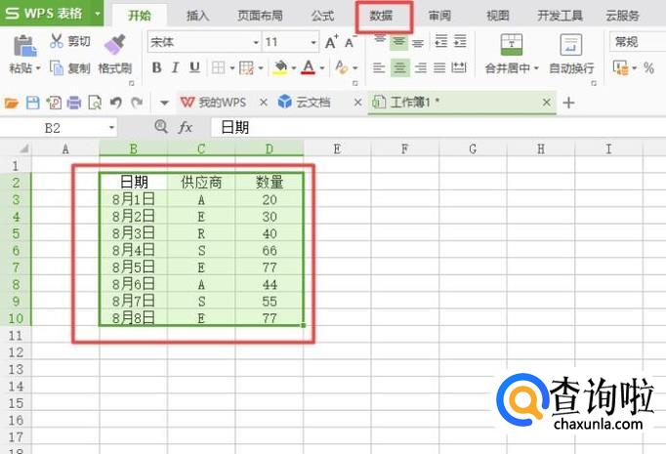Open the 插入 ribbon tab
This screenshot has height=454, width=666.
[197, 16]
